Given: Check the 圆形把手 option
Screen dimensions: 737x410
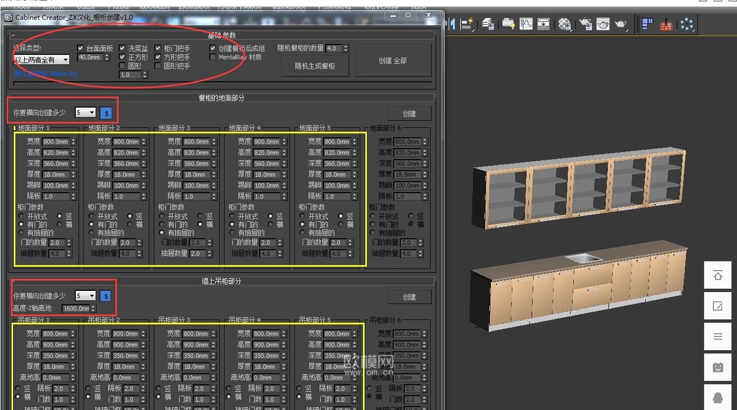Looking at the screenshot, I should [x=158, y=66].
